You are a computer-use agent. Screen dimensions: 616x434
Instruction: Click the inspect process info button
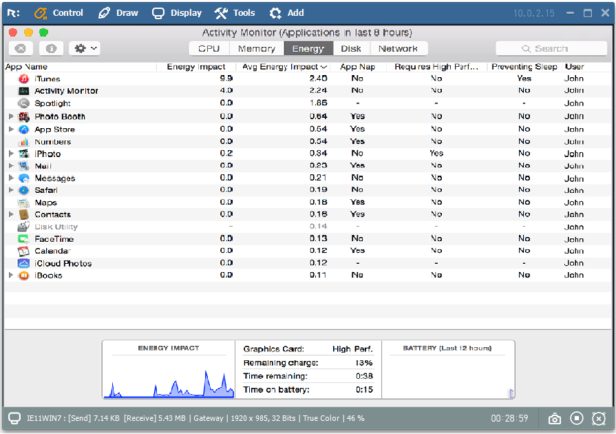(51, 48)
